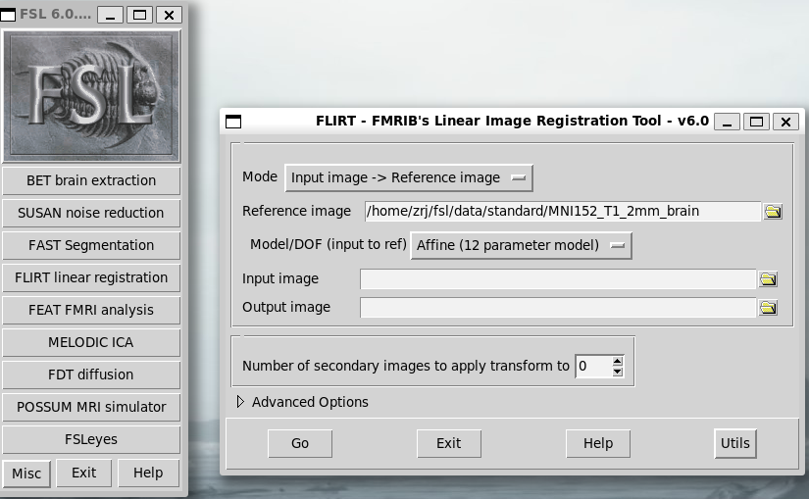Click the Reference image path field
809x499 pixels.
click(563, 211)
